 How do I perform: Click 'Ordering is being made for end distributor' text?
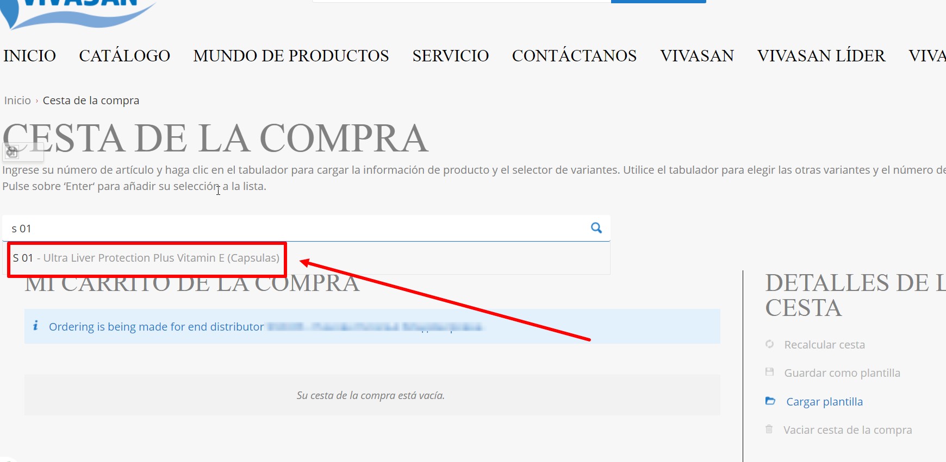click(x=156, y=327)
